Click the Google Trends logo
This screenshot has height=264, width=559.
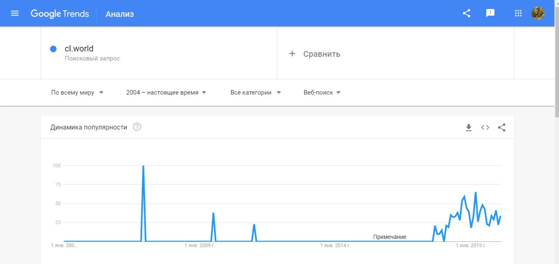pyautogui.click(x=60, y=14)
